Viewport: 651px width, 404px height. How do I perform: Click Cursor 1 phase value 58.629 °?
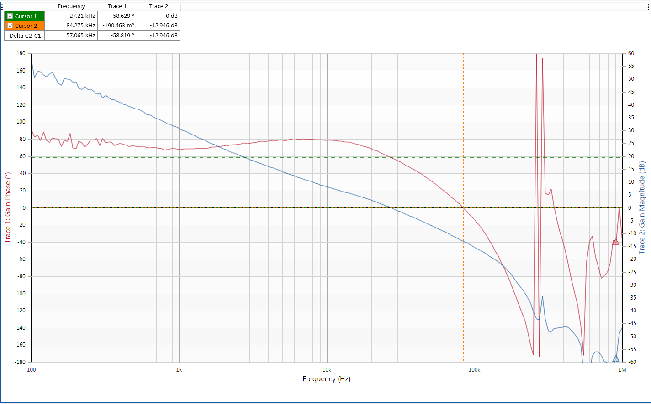tap(124, 16)
